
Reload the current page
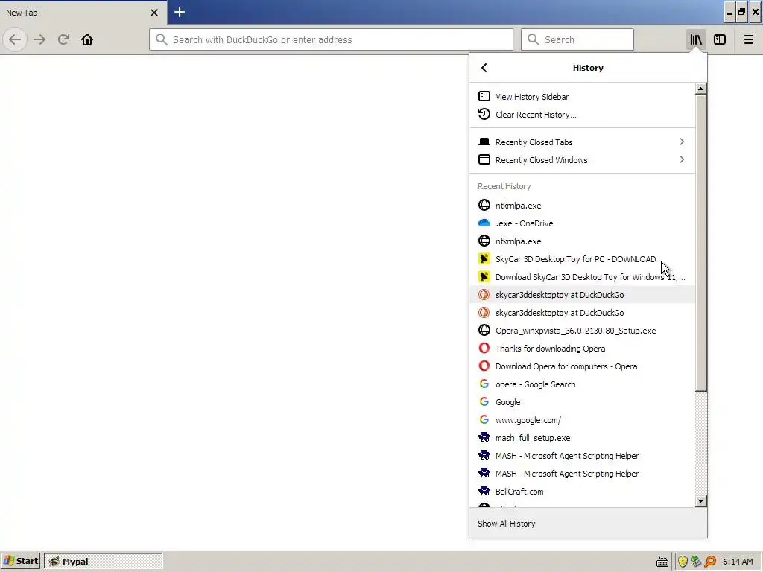point(63,39)
